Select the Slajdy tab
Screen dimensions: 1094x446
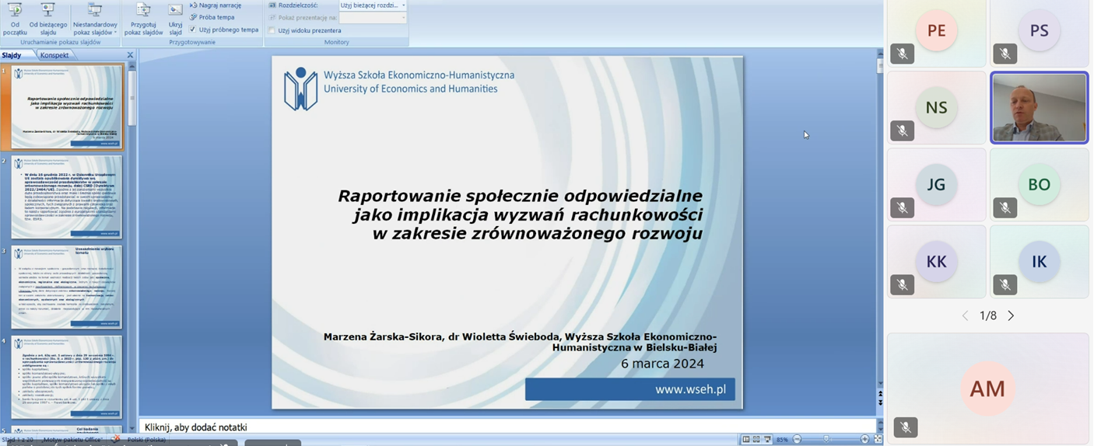(x=12, y=55)
